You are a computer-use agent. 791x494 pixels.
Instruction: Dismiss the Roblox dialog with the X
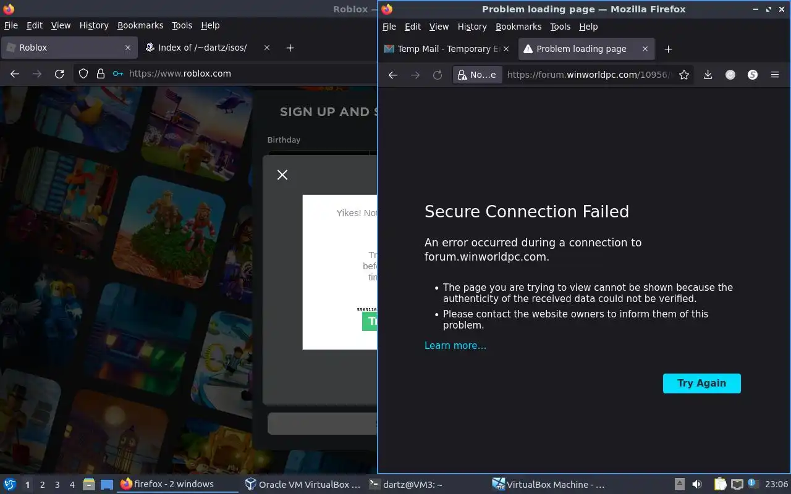282,175
